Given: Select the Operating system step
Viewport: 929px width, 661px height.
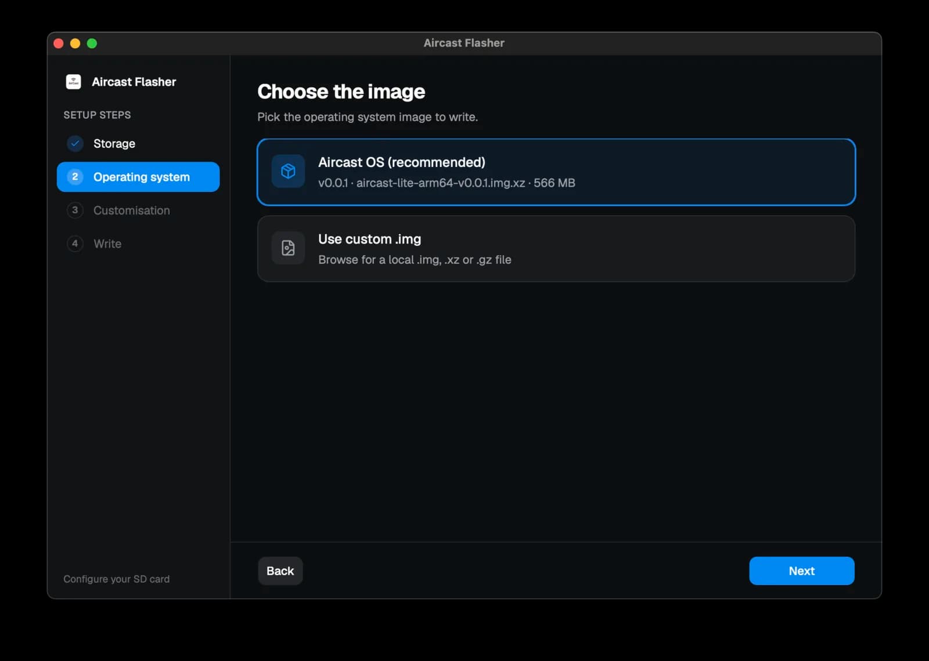Looking at the screenshot, I should tap(138, 177).
